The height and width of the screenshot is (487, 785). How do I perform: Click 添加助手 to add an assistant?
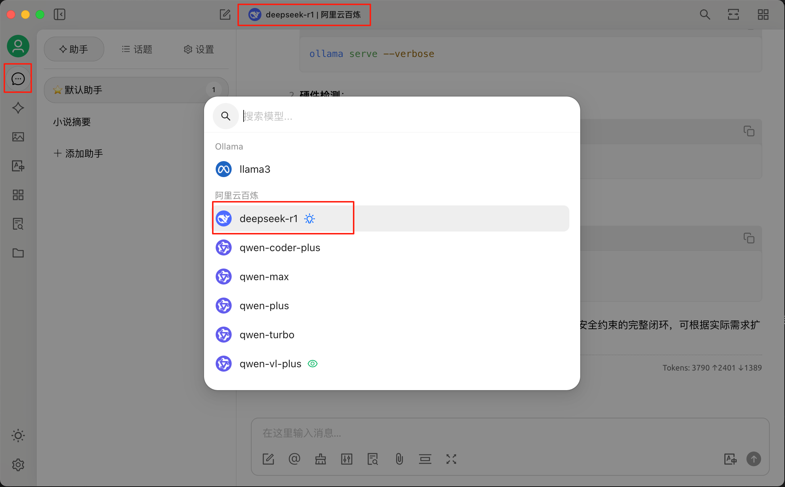tap(78, 153)
